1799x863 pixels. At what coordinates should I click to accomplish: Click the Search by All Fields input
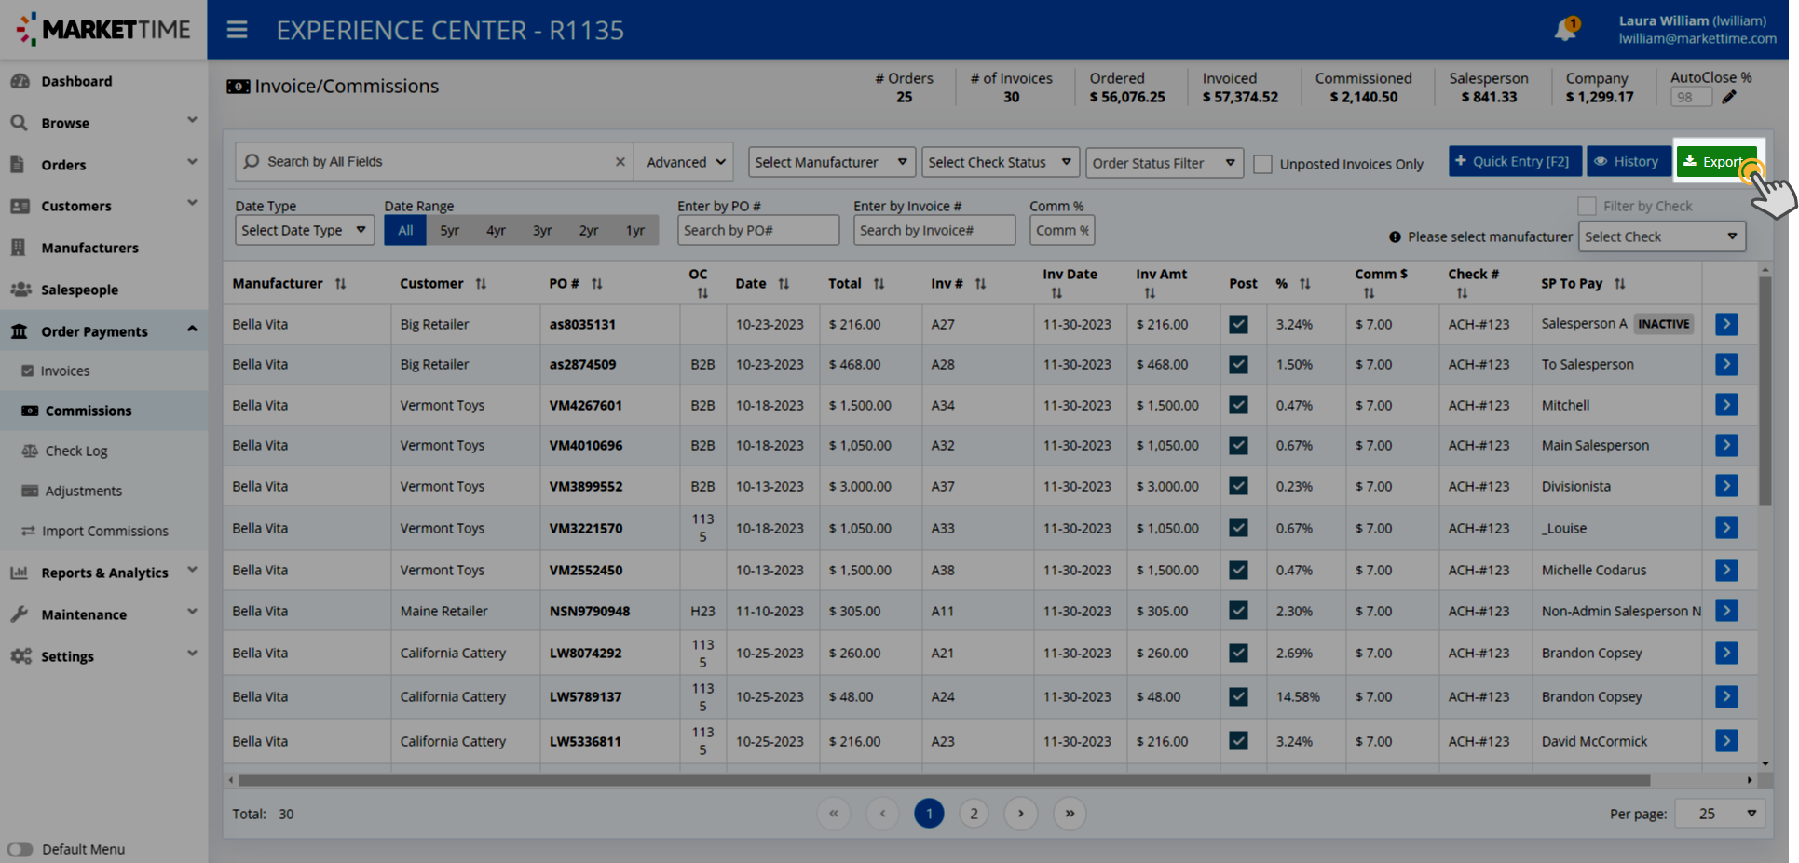click(433, 162)
